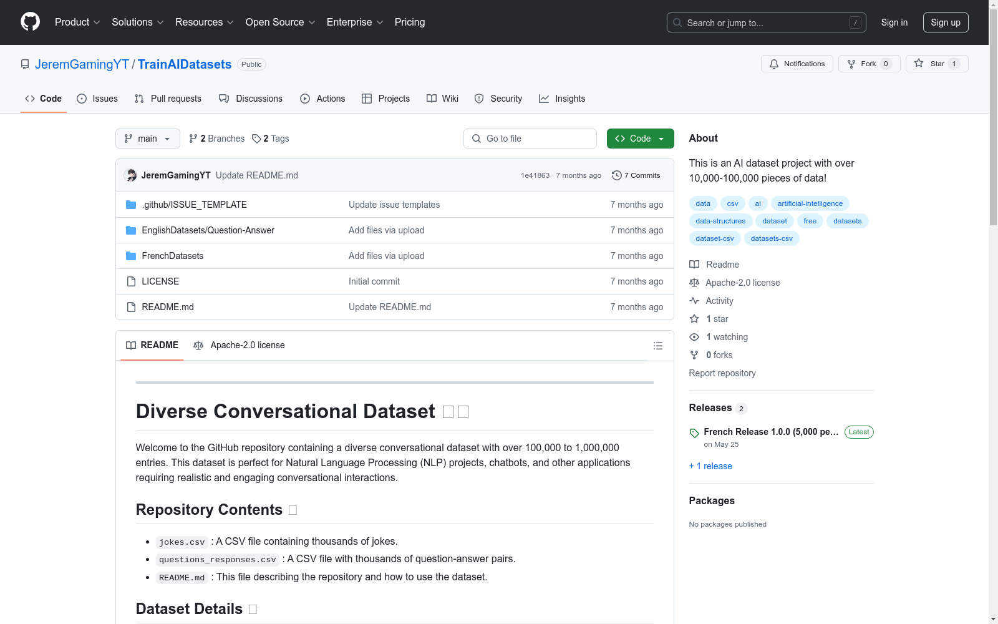Expand the Resources menu
This screenshot has height=624, width=998.
coord(205,22)
